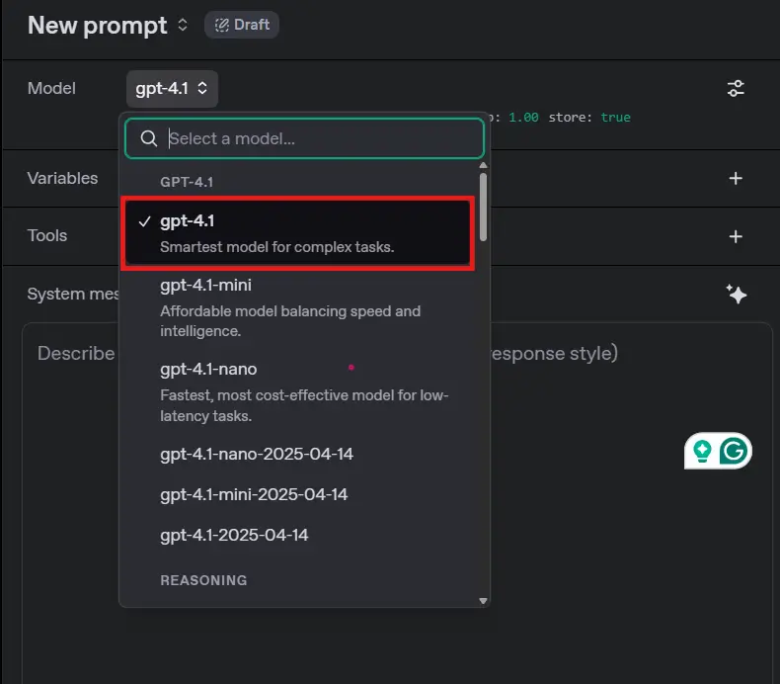Click the Tools section label
Viewport: 780px width, 684px height.
tap(47, 235)
